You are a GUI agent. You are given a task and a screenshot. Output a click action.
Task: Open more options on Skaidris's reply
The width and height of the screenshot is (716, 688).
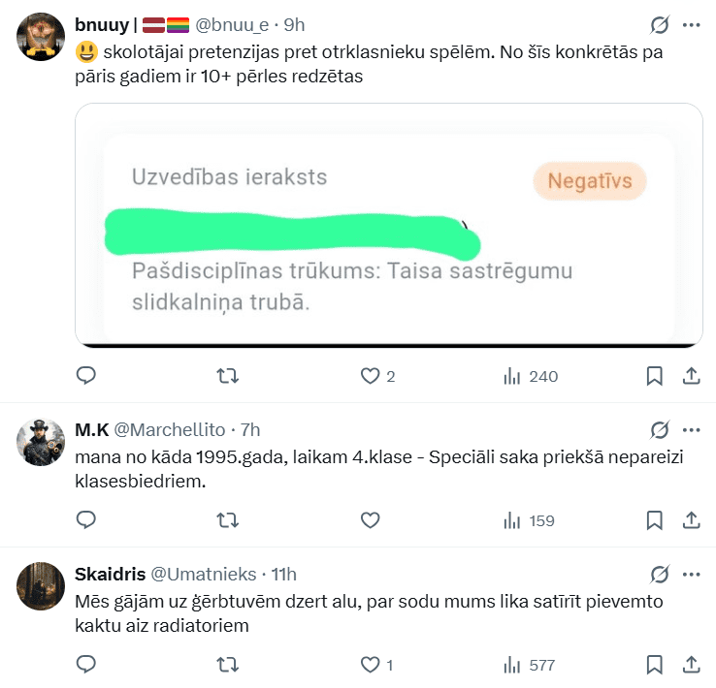(692, 574)
